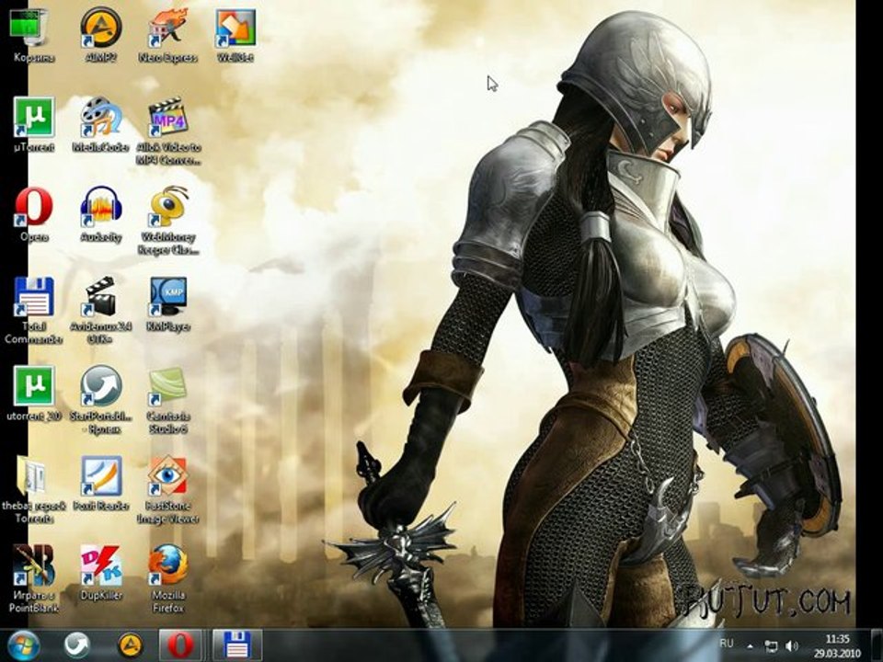Select the FastStone Image Viewer icon

pyautogui.click(x=167, y=488)
